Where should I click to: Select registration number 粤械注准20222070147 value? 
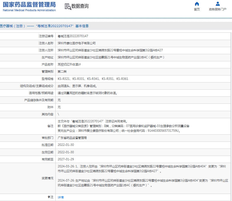pyautogui.click(x=73, y=36)
